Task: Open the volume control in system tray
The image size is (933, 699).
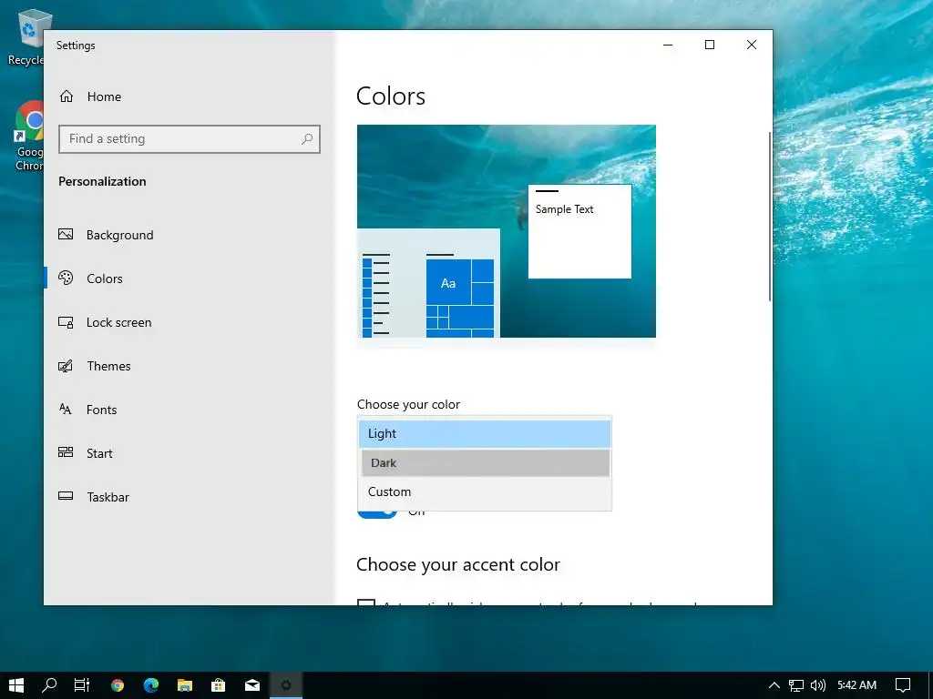Action: point(818,685)
